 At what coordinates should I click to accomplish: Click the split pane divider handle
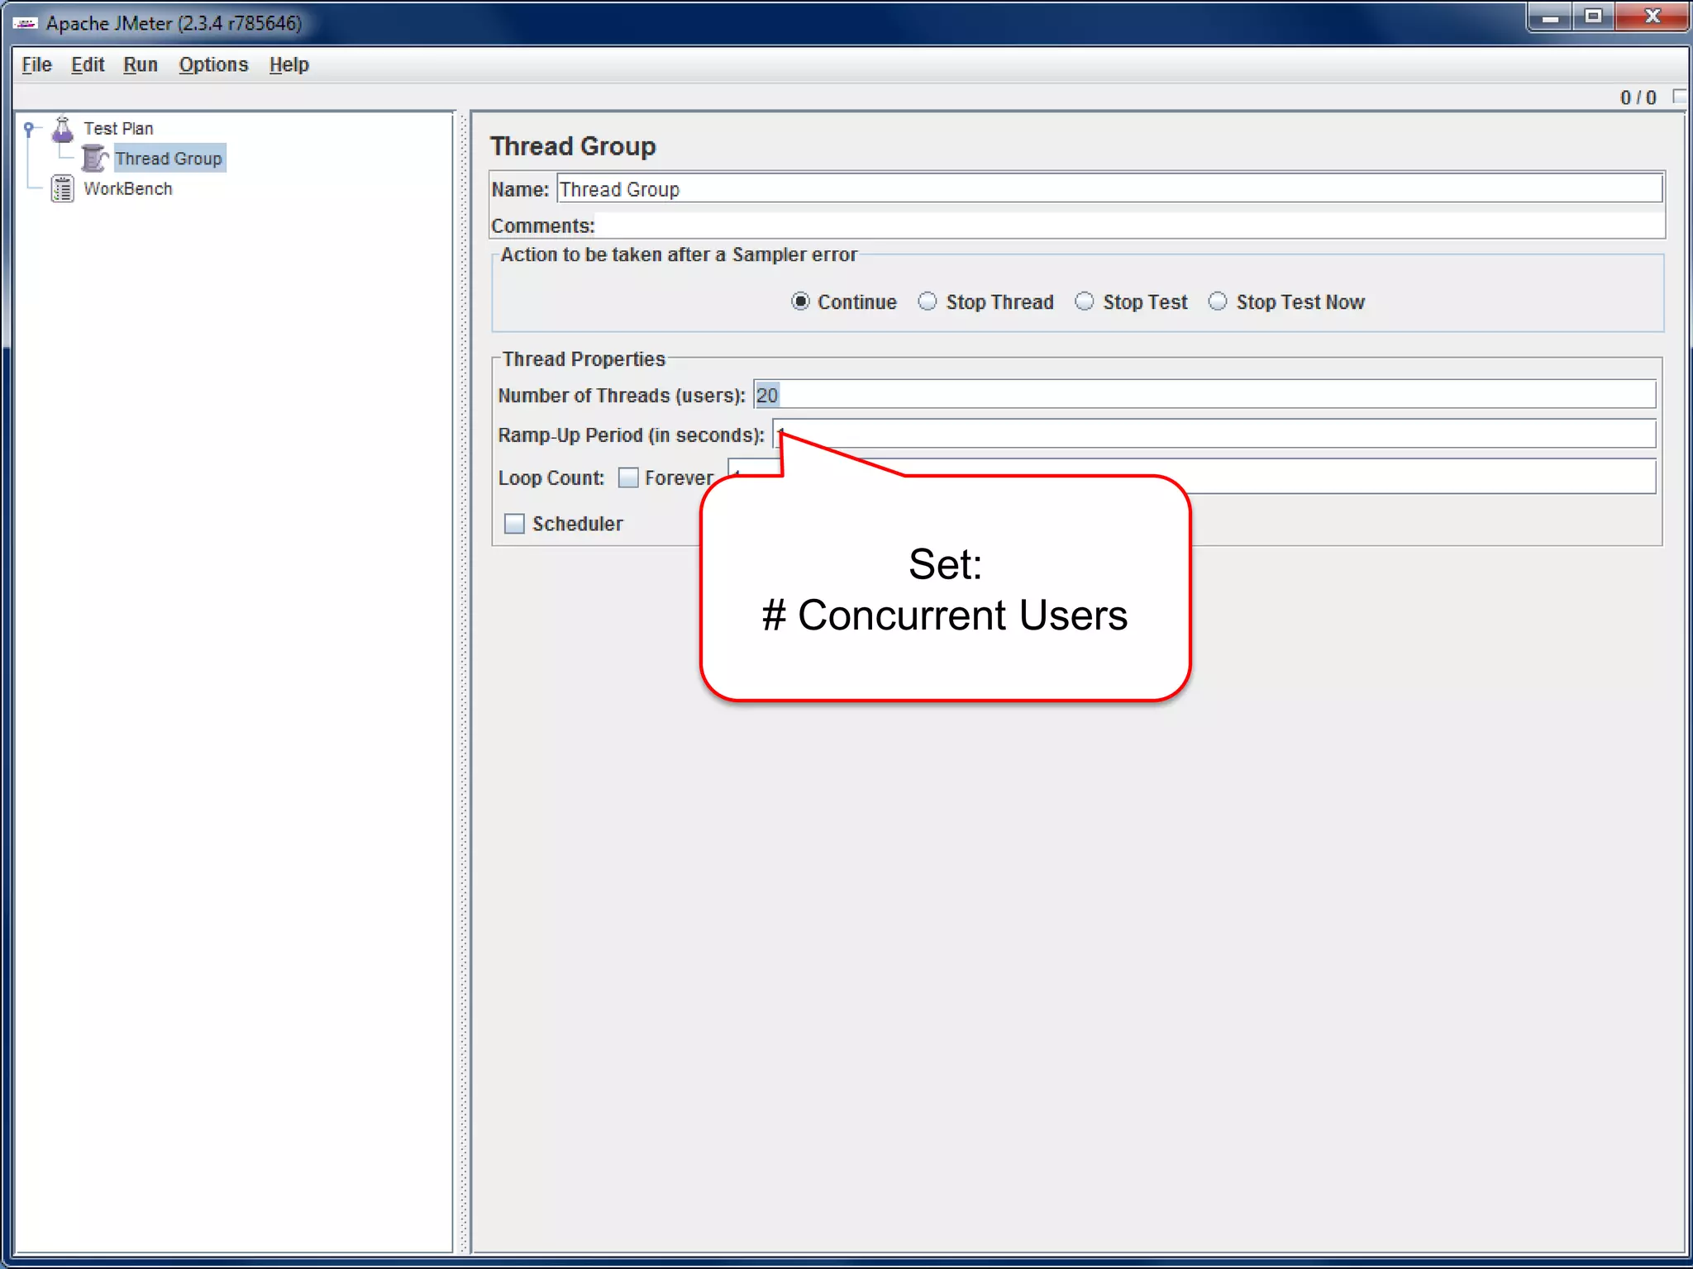tap(464, 682)
